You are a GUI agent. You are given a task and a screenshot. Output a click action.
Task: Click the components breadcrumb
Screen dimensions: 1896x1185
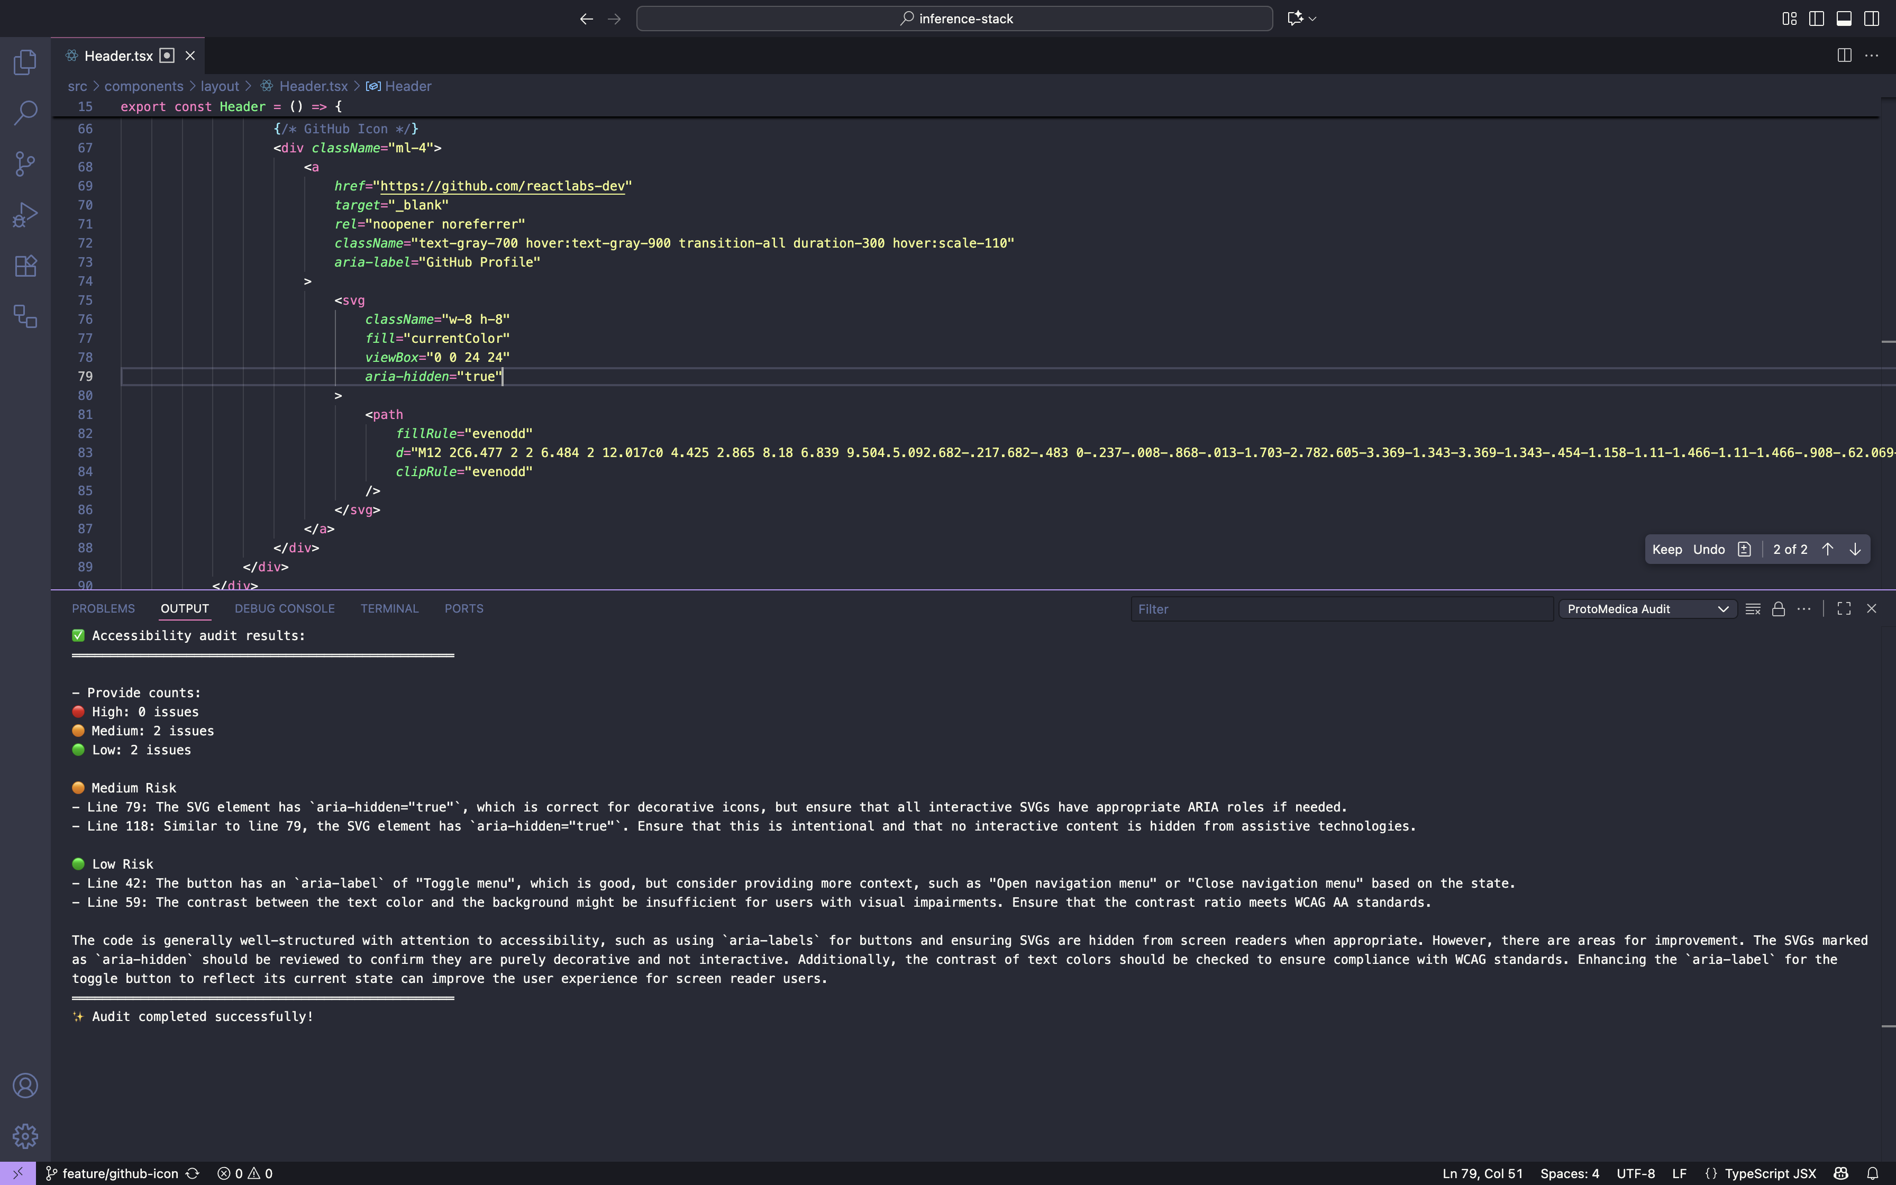coord(143,86)
